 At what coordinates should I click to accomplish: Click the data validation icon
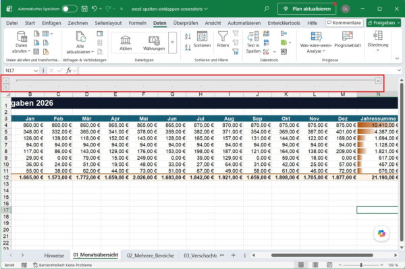click(266, 52)
